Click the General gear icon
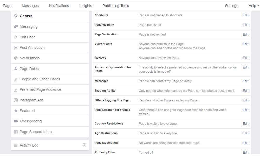This screenshot has width=260, height=159. (16, 16)
